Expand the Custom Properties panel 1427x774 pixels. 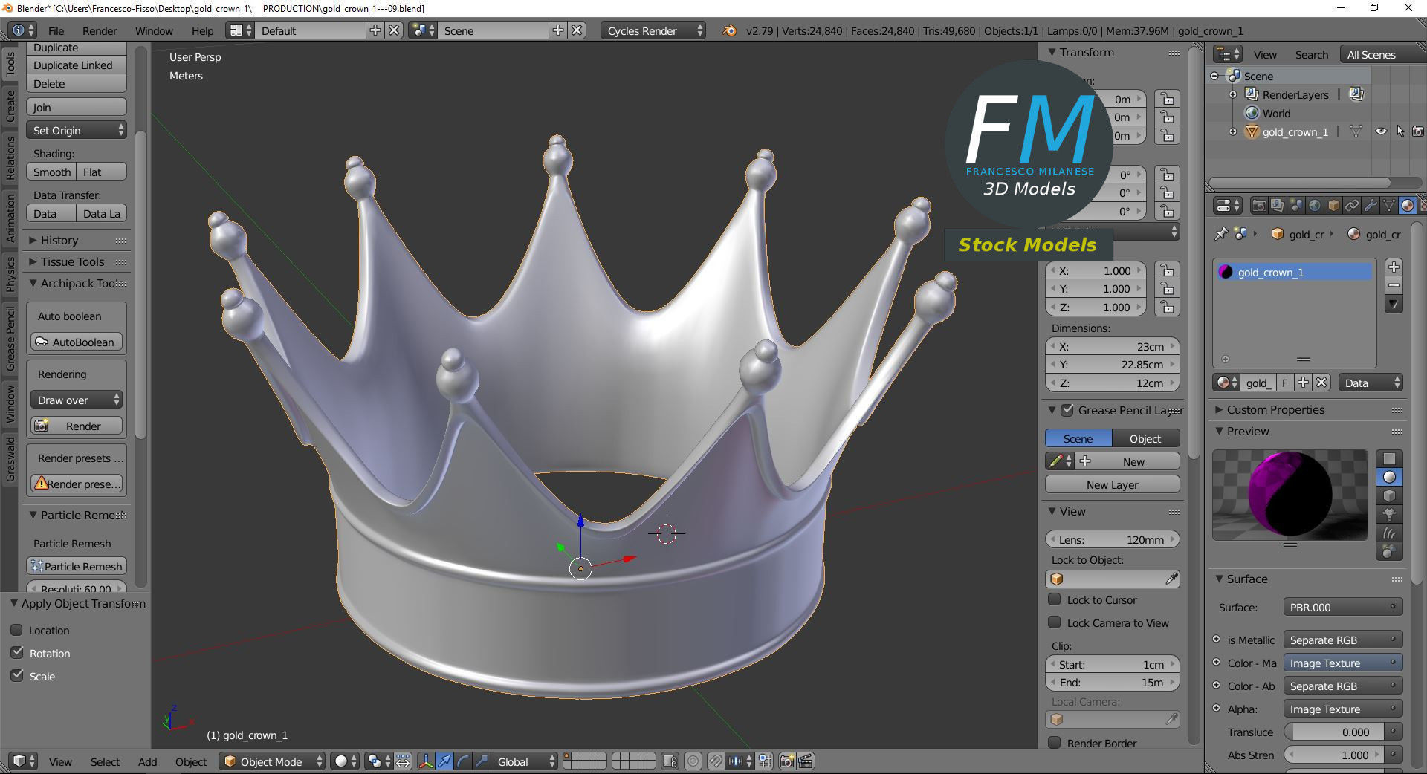[1275, 409]
